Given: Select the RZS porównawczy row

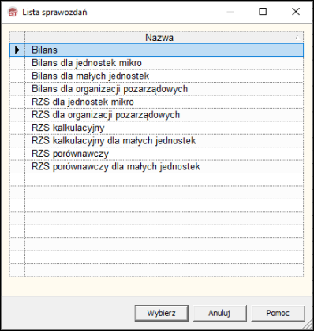Looking at the screenshot, I should pos(164,154).
